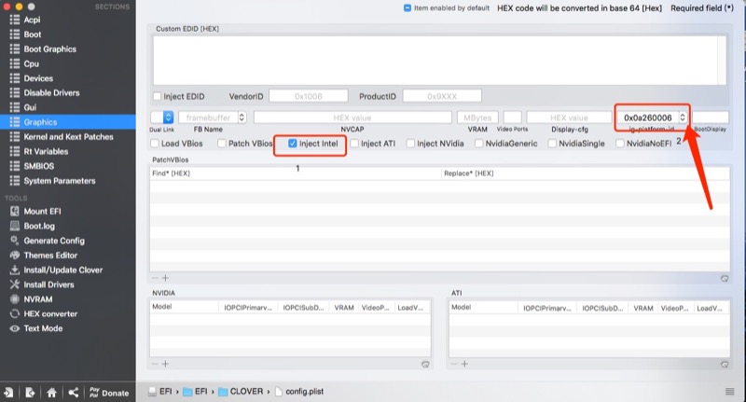The height and width of the screenshot is (402, 746).
Task: Enable the Inject EDID checkbox
Action: [x=157, y=96]
